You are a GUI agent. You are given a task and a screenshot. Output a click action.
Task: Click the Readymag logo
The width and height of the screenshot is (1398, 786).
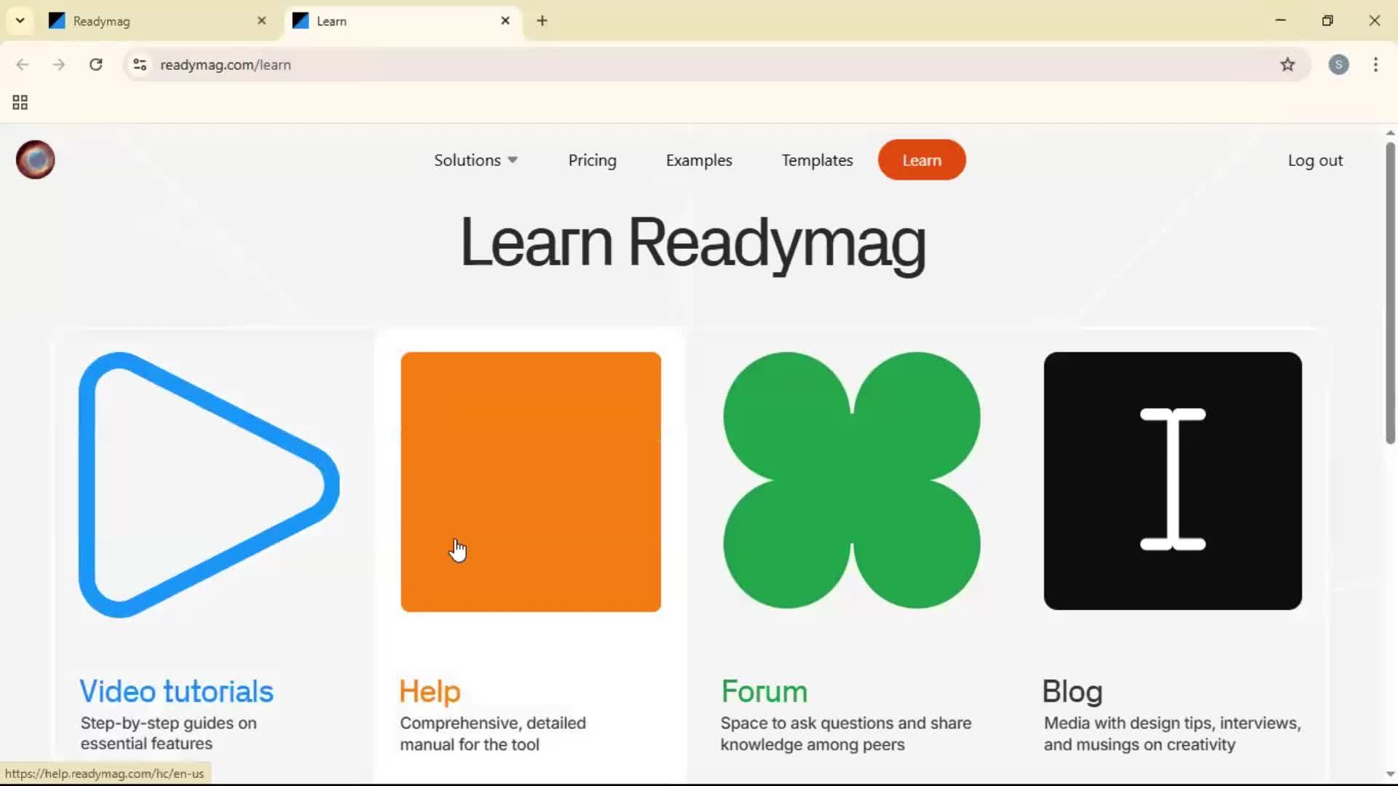(x=34, y=159)
